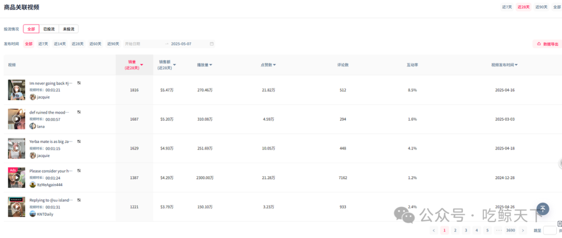
Task: Go to page 3 in pagination
Action: [466, 230]
